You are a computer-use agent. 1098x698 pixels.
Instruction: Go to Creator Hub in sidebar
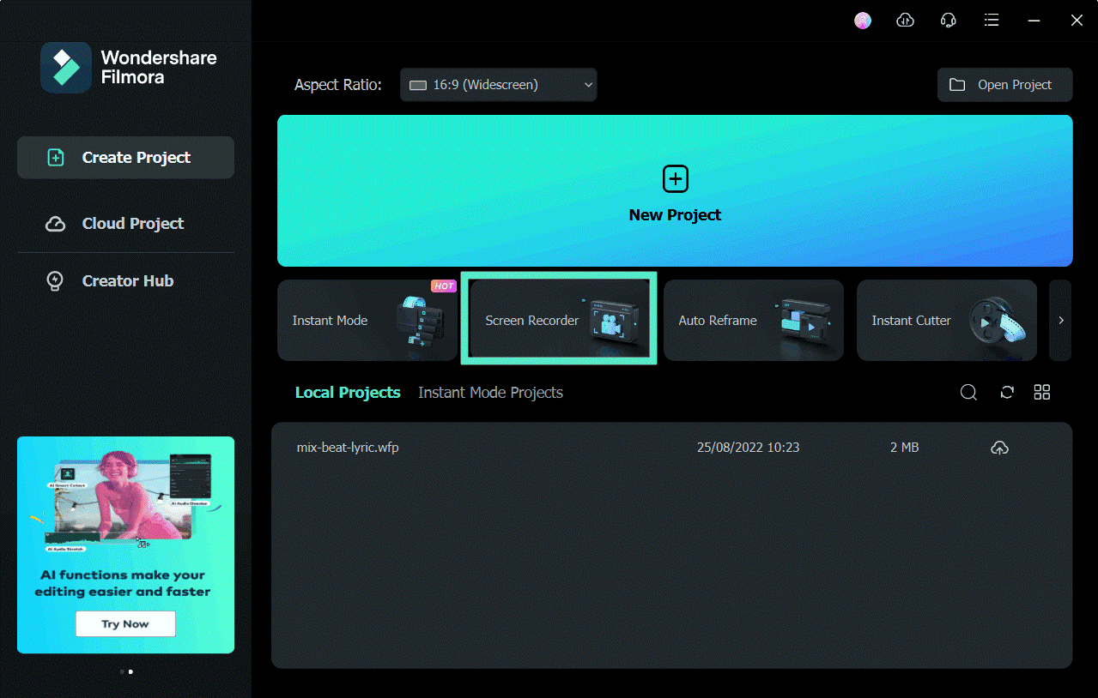[127, 280]
